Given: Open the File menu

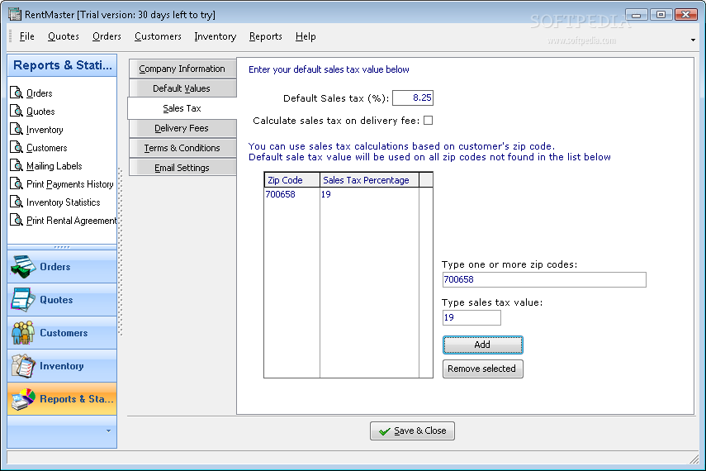Looking at the screenshot, I should [x=27, y=36].
